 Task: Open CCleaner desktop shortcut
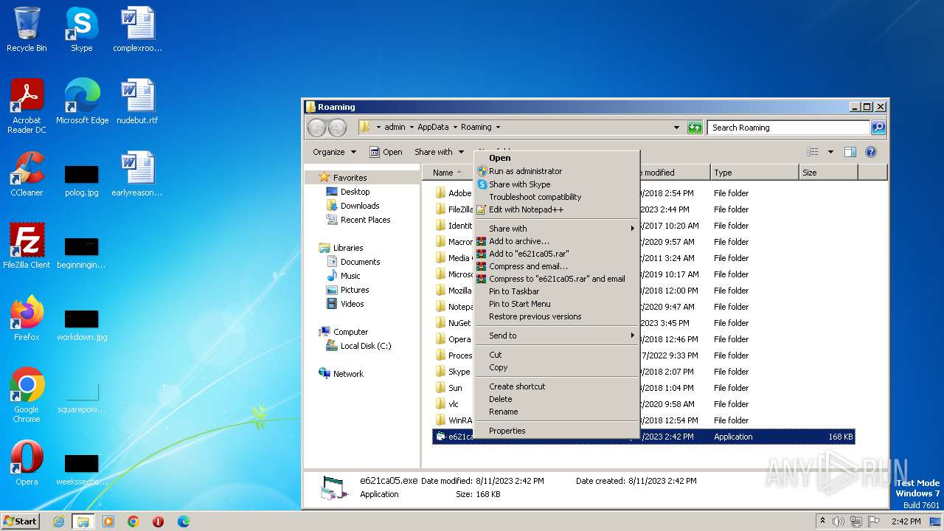[27, 174]
